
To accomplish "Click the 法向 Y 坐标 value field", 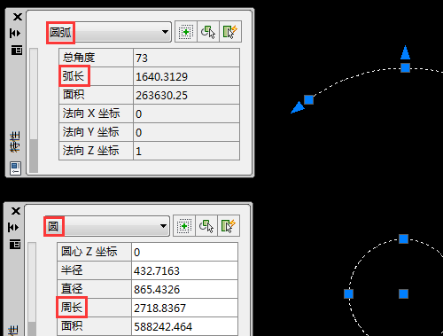I will 186,132.
